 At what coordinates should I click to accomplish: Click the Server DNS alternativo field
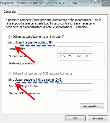pyautogui.click(x=75, y=93)
